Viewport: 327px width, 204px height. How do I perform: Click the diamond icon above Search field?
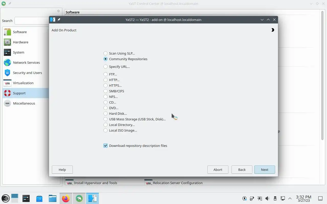59,11
